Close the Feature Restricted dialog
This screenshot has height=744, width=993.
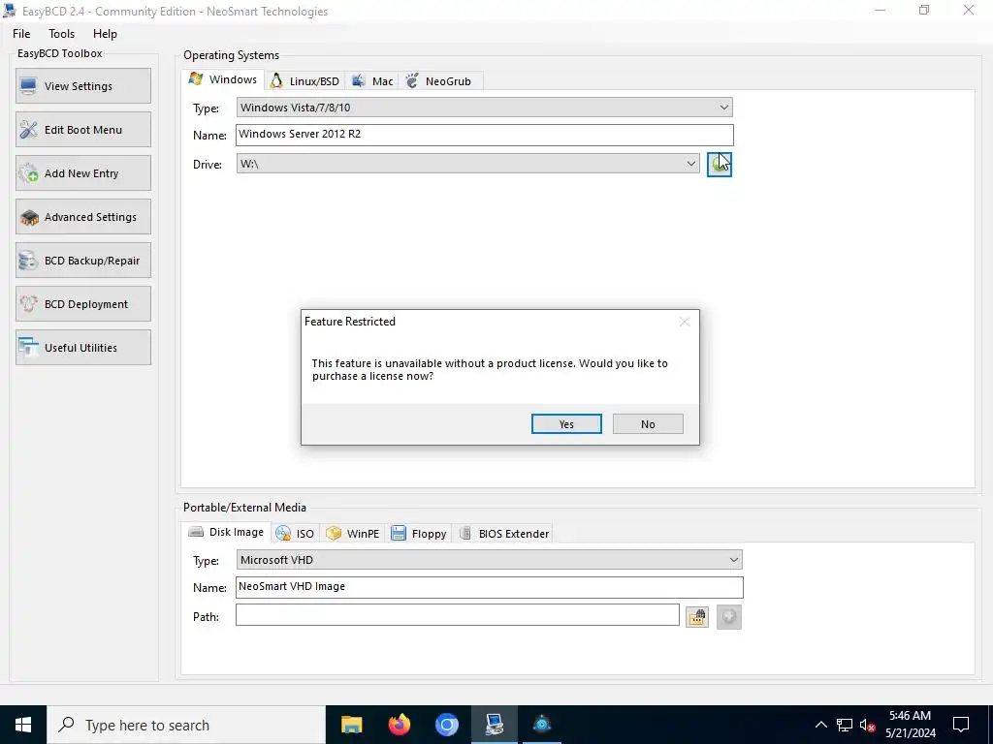click(684, 322)
